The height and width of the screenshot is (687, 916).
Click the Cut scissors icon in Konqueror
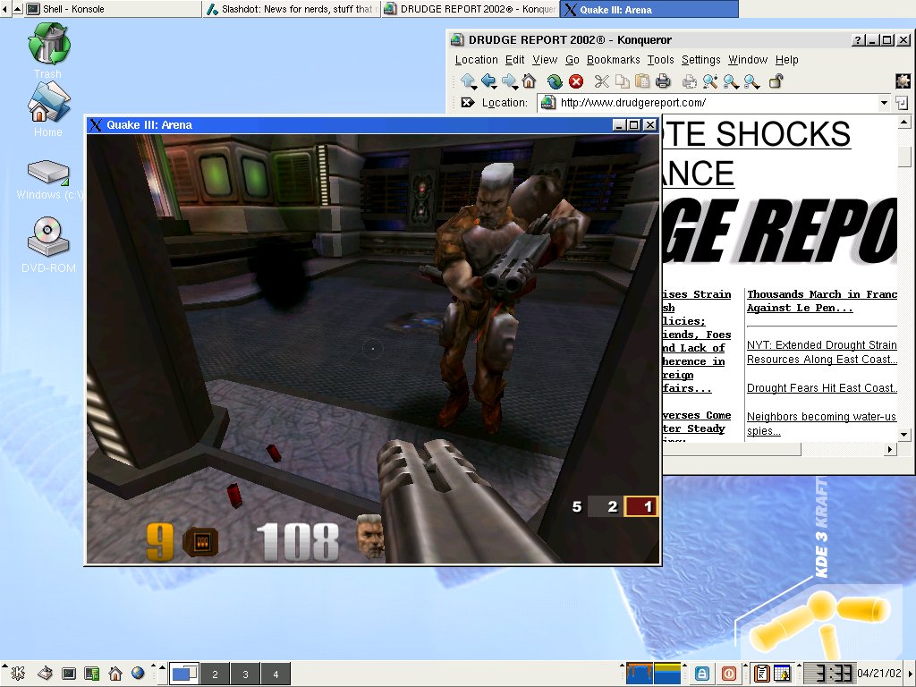tap(602, 81)
